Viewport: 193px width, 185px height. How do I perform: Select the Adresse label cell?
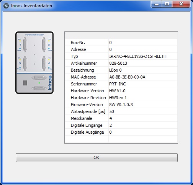pos(87,49)
